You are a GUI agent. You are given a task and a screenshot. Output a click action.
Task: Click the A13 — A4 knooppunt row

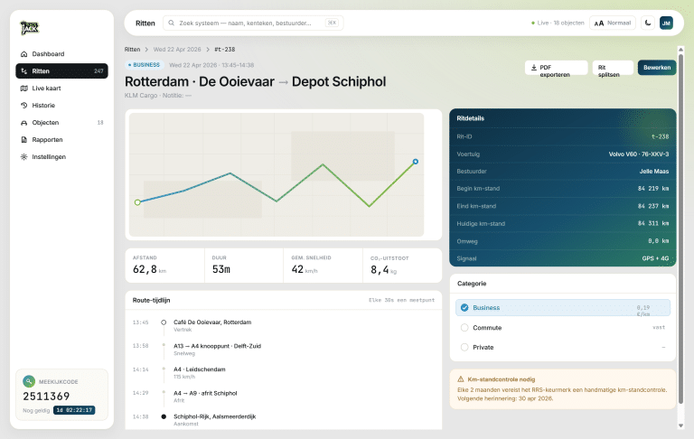click(283, 350)
